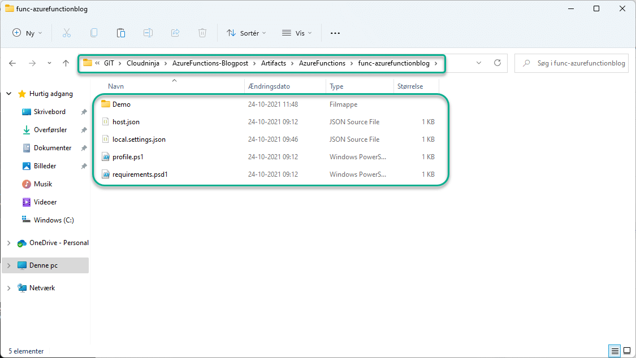
Task: Go up one folder level
Action: 66,63
